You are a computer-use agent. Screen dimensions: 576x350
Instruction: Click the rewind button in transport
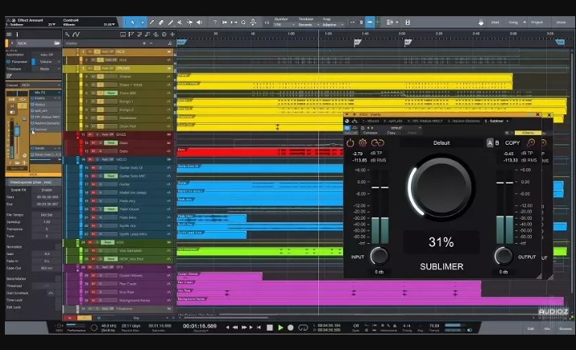pos(235,327)
